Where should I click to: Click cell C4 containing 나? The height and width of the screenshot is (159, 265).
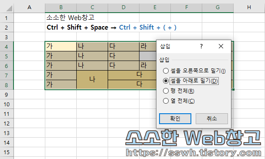click(92, 47)
